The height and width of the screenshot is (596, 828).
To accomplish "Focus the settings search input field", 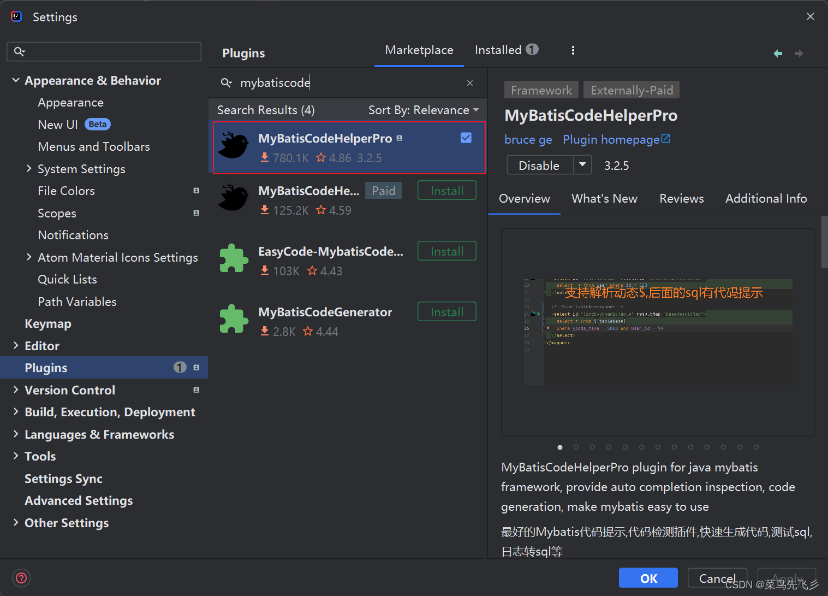I will pyautogui.click(x=104, y=51).
